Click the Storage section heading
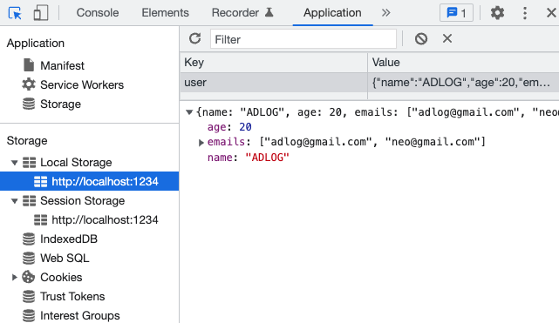The height and width of the screenshot is (323, 559). (27, 140)
